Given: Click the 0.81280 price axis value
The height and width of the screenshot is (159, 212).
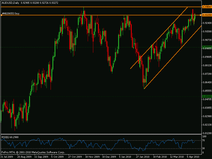Looking at the screenshot, I should pos(207,133).
